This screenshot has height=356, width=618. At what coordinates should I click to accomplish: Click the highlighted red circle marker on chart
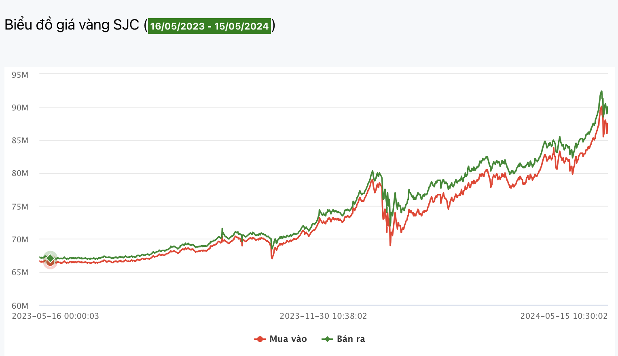50,263
